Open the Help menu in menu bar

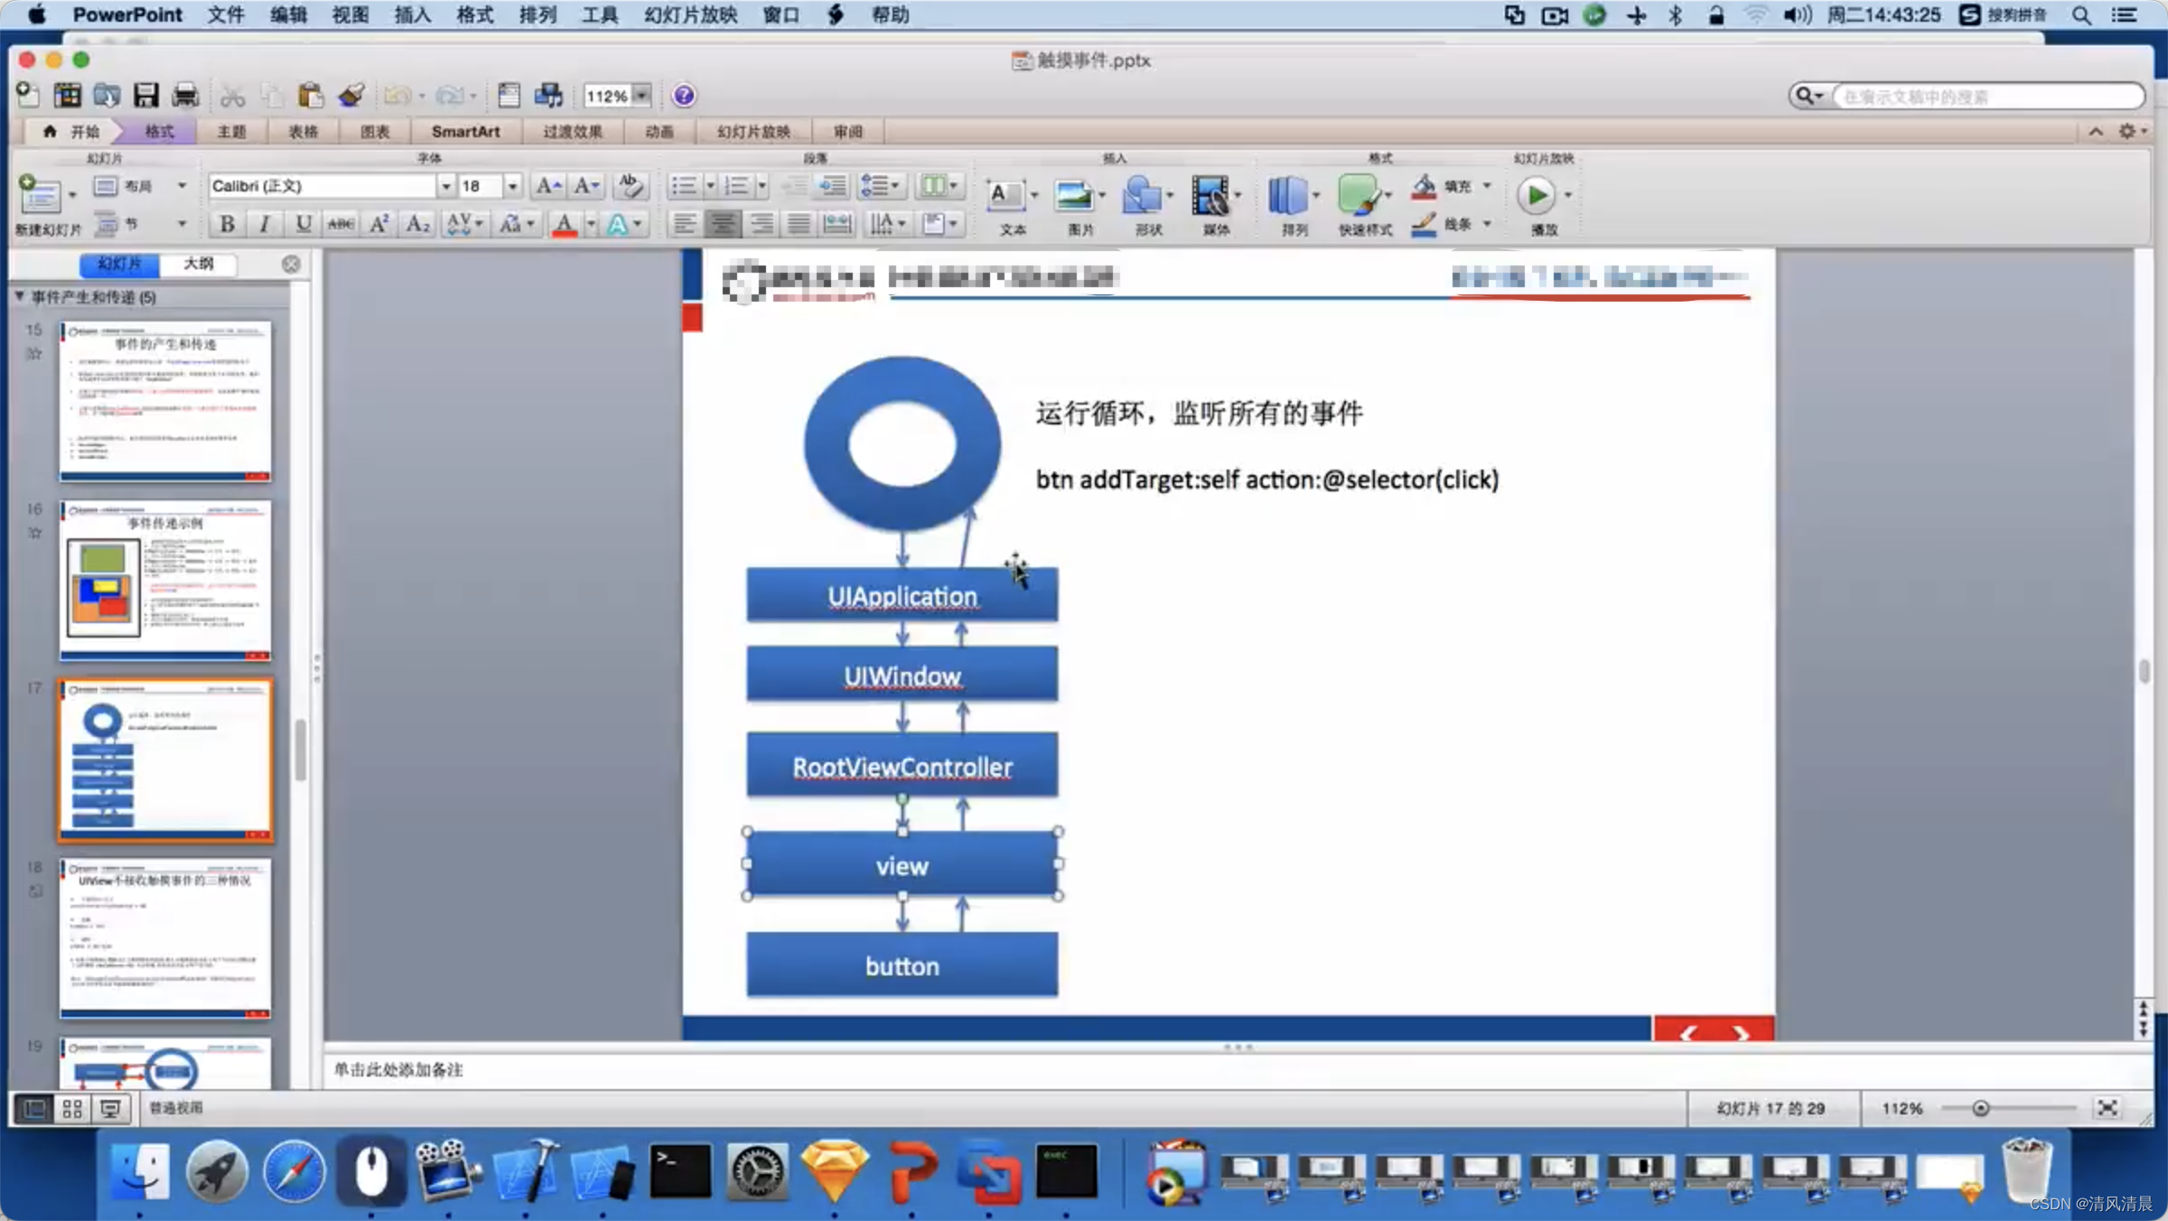890,14
